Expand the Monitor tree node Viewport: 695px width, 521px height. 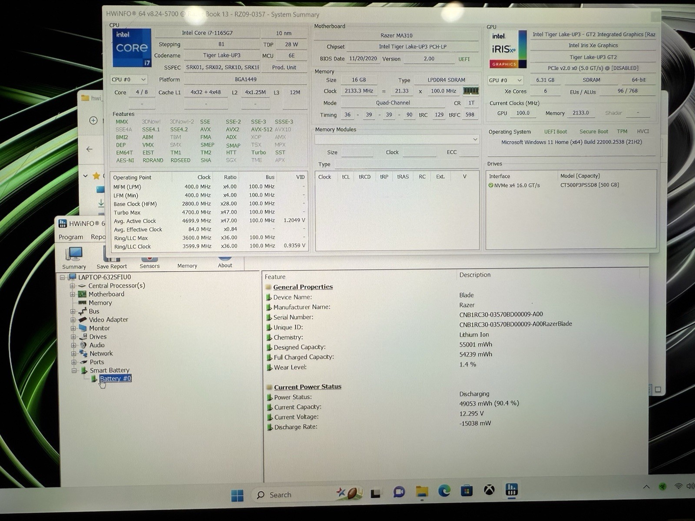73,328
